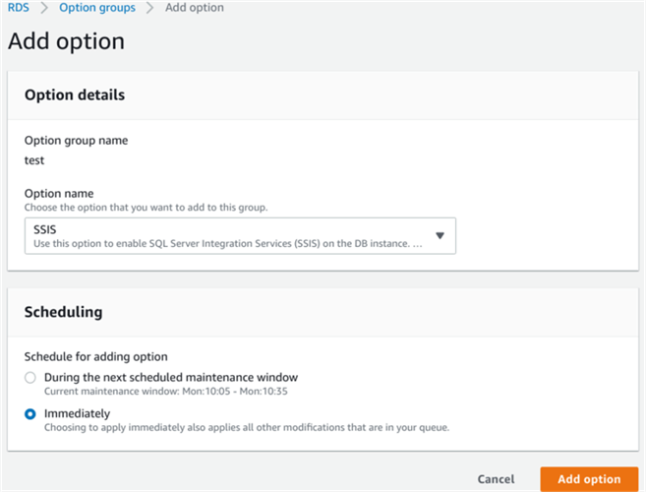
Task: Click the Schedule for adding option label
Action: coord(94,355)
